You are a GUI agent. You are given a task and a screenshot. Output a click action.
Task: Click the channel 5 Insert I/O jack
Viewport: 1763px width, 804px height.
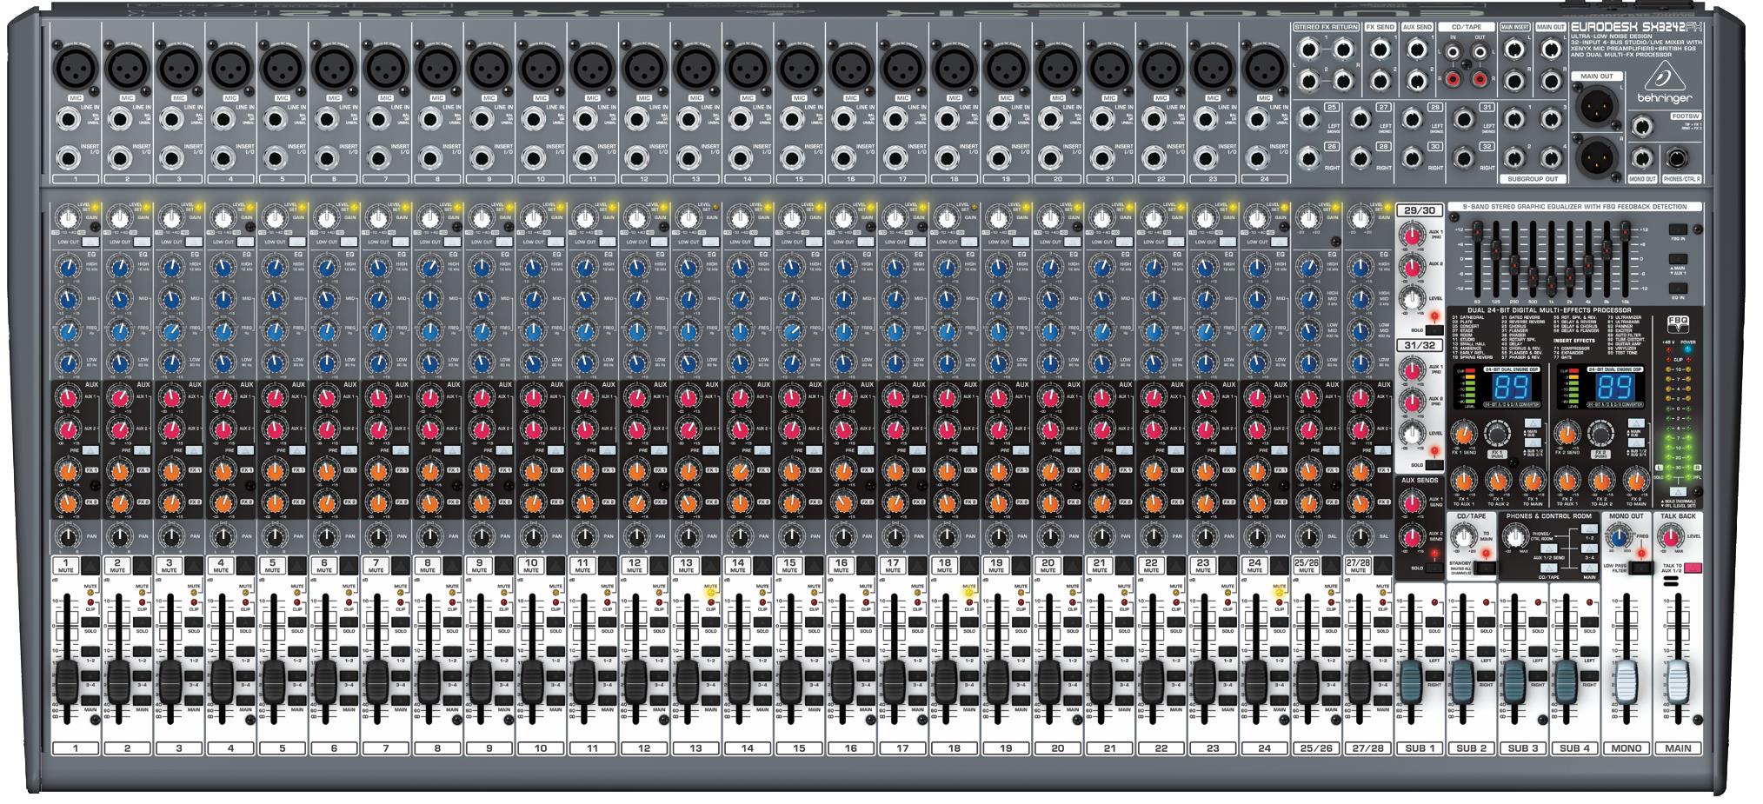click(x=275, y=158)
